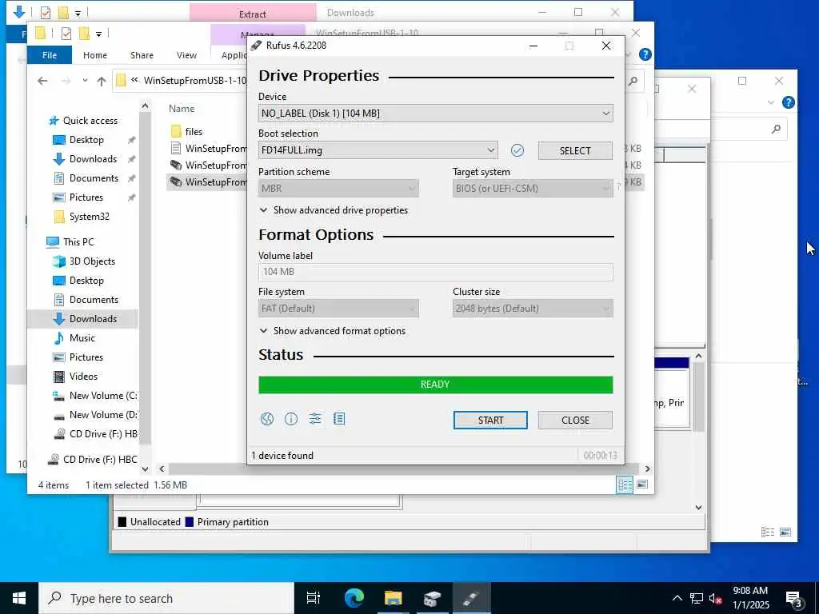
Task: Switch Explorer to large icons view
Action: pyautogui.click(x=642, y=484)
